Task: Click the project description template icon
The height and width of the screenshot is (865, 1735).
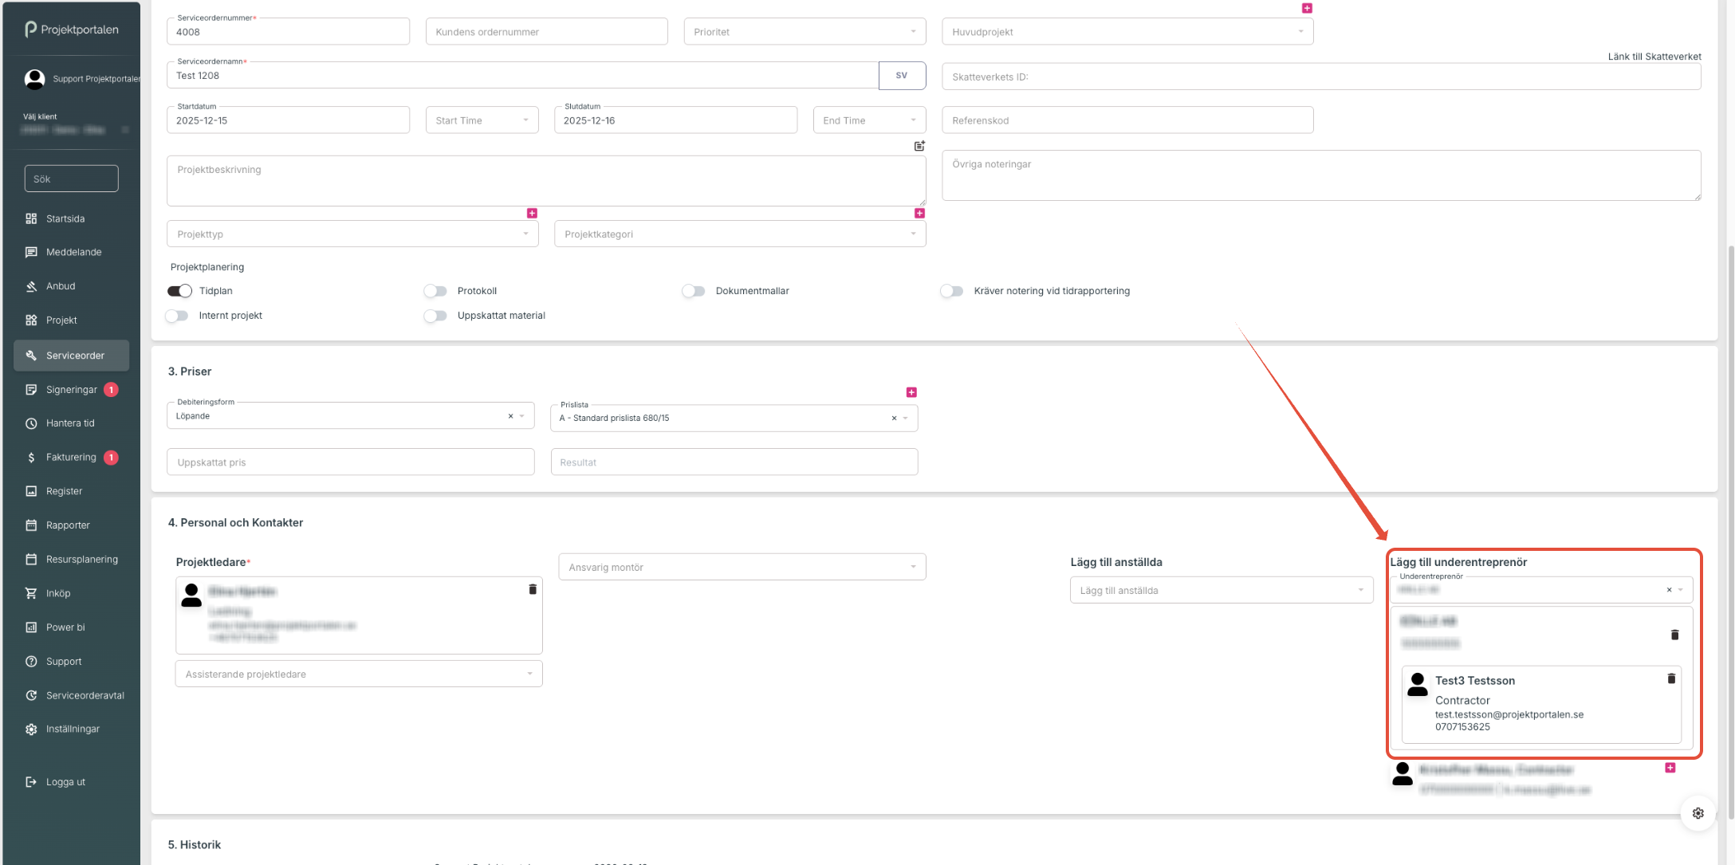Action: point(919,146)
